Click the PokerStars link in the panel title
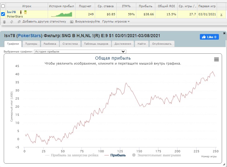This screenshot has width=227, height=167. tap(29, 36)
